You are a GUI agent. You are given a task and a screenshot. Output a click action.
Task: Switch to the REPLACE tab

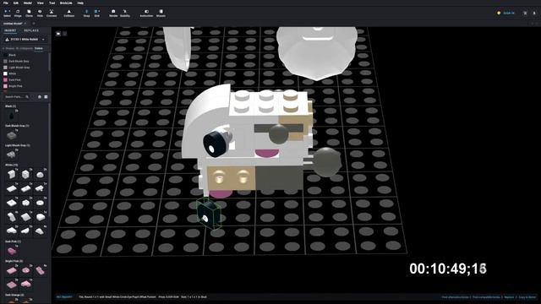31,30
